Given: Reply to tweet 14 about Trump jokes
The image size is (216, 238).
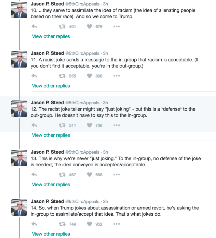Looking at the screenshot, I should point(34,224).
